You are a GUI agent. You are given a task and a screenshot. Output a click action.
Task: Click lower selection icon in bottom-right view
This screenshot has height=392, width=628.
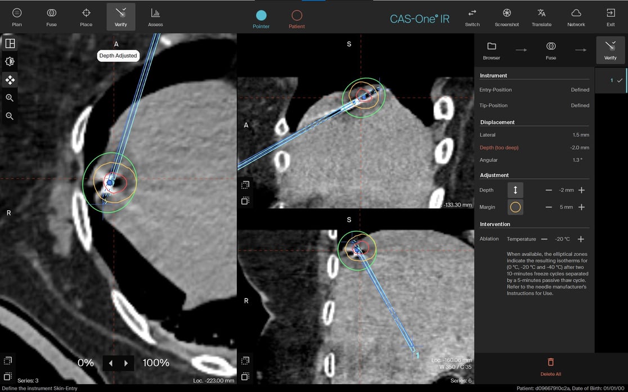pyautogui.click(x=245, y=376)
